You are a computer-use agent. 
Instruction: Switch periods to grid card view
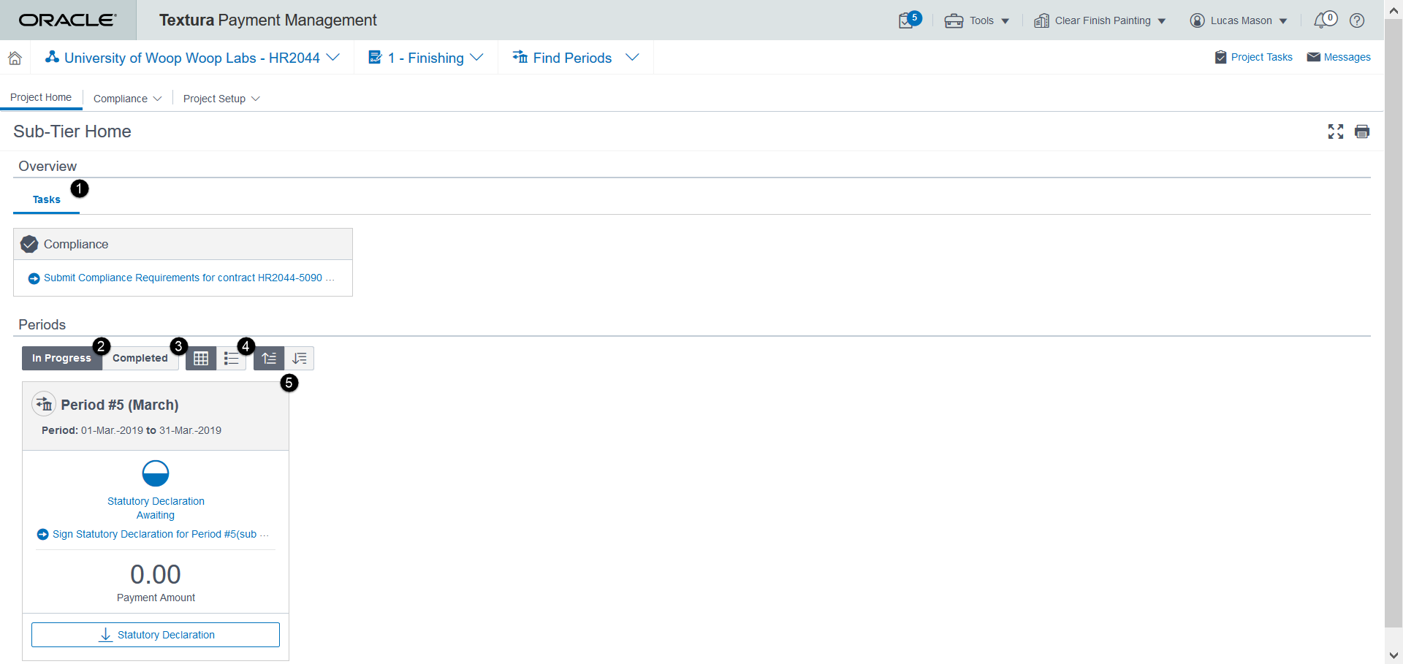(x=201, y=359)
